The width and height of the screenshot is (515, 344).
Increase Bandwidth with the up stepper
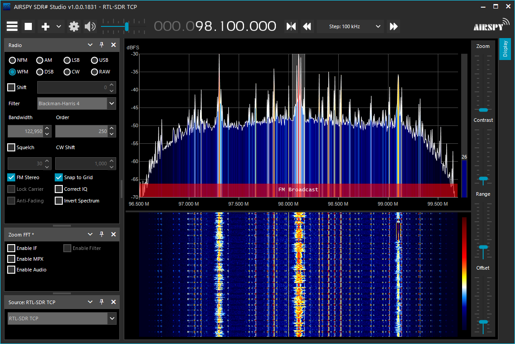(47, 129)
